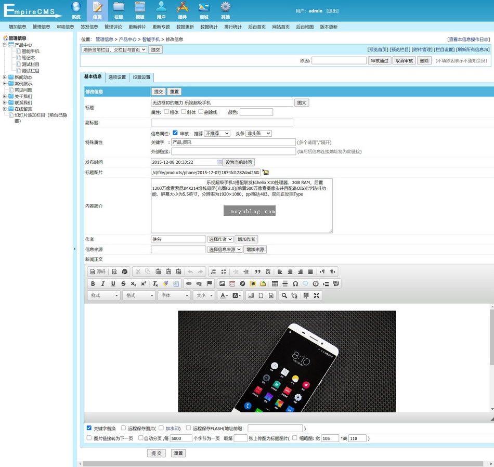Open the 头条 dropdown showing 非头条
Viewport: 494px width, 467px height.
(258, 133)
